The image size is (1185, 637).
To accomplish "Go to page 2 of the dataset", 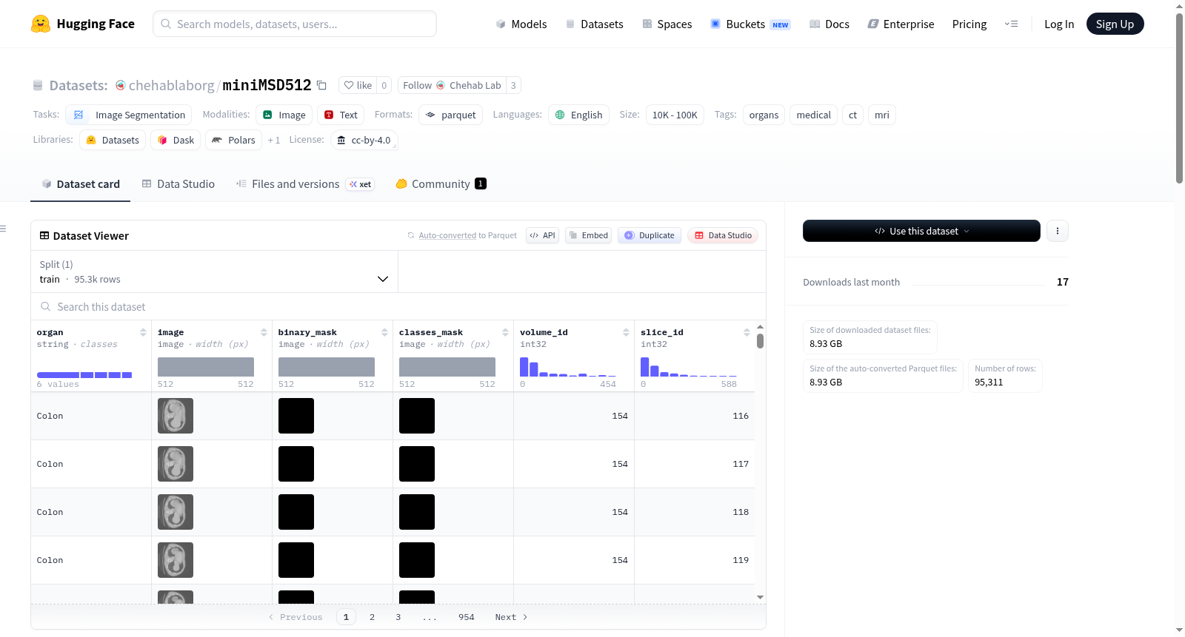I will pos(372,617).
